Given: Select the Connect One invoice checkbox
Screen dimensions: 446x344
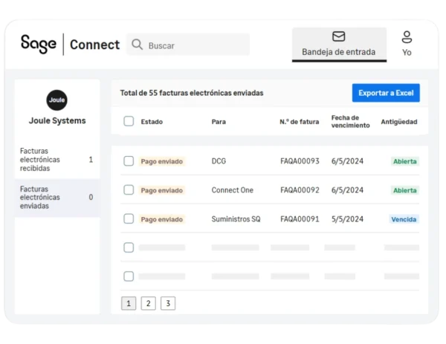Looking at the screenshot, I should (129, 189).
